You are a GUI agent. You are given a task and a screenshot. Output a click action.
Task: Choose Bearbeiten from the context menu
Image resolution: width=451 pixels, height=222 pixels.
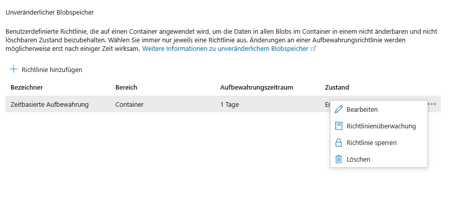pos(362,109)
